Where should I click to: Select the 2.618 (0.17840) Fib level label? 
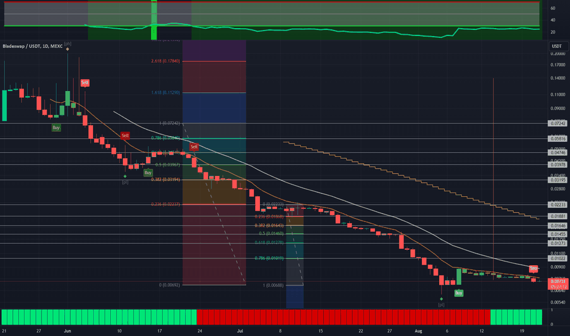pos(165,61)
